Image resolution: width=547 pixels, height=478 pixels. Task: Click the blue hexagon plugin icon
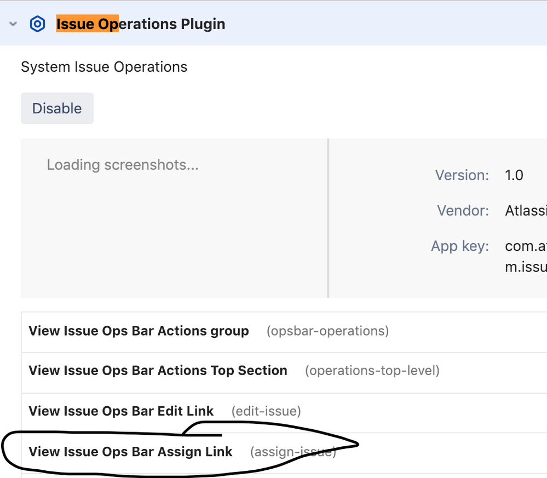point(37,24)
